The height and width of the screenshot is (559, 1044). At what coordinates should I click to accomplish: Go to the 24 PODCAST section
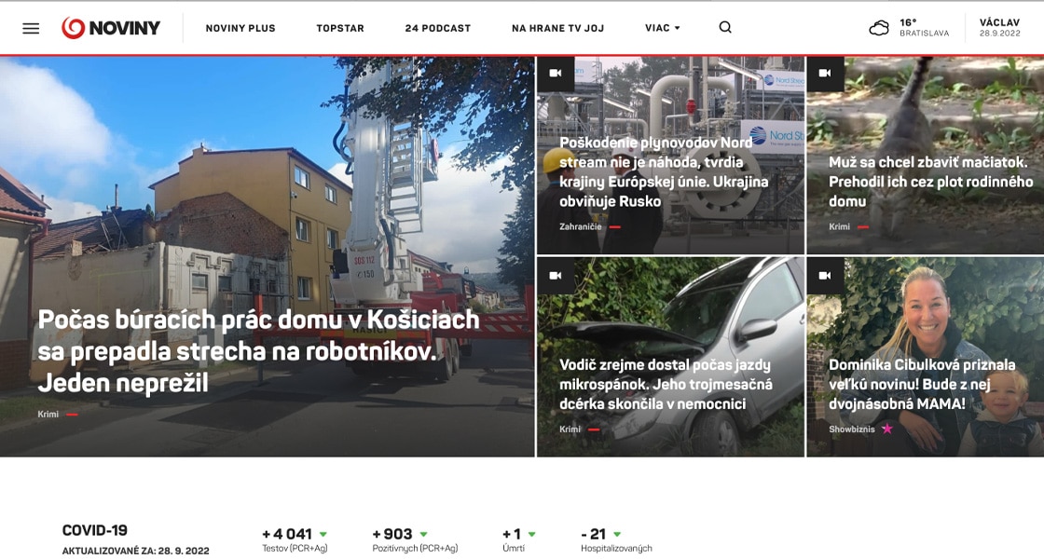pos(437,28)
